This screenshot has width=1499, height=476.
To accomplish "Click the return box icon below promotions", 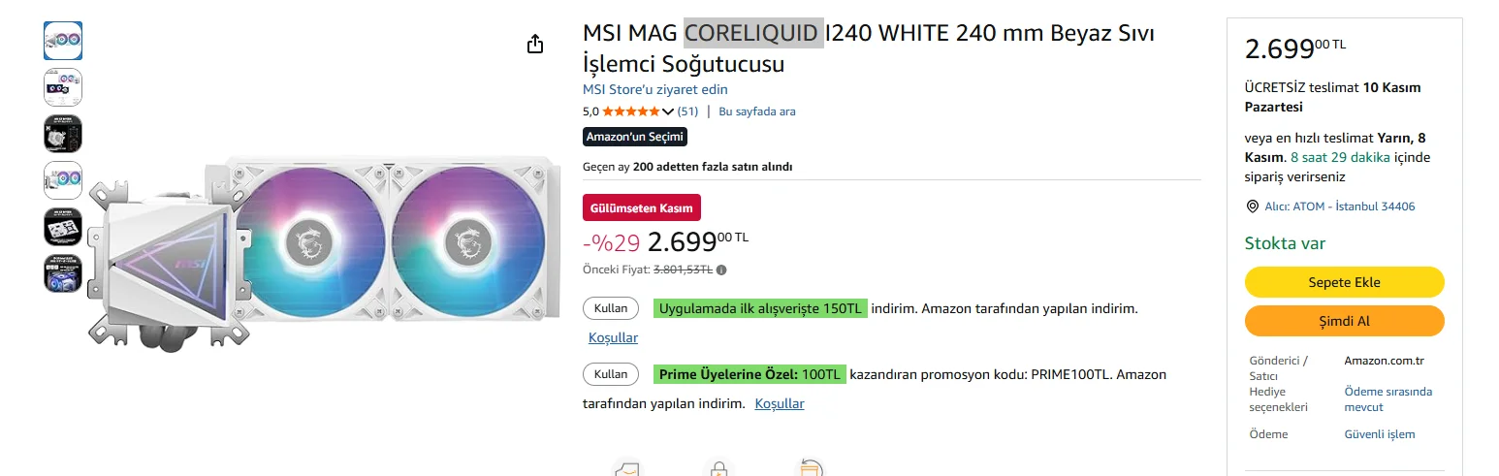I will (x=809, y=468).
